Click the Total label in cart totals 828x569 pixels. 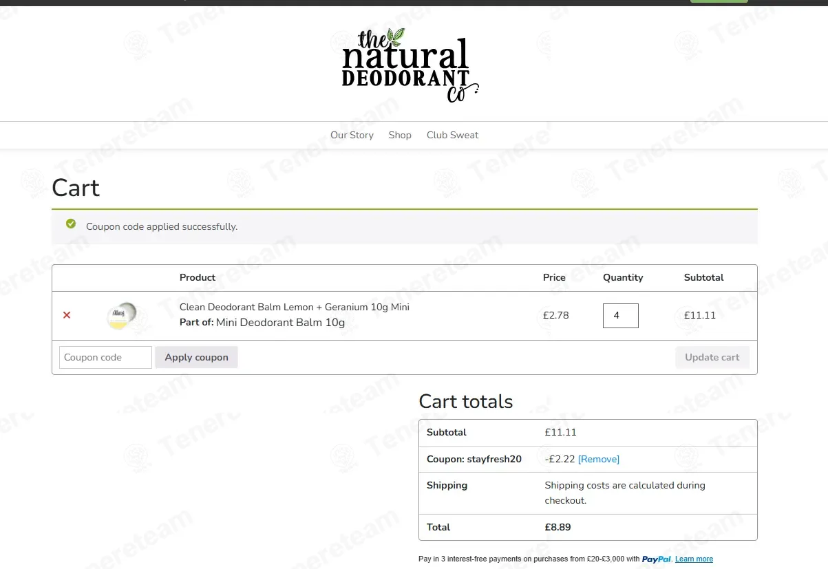click(438, 527)
